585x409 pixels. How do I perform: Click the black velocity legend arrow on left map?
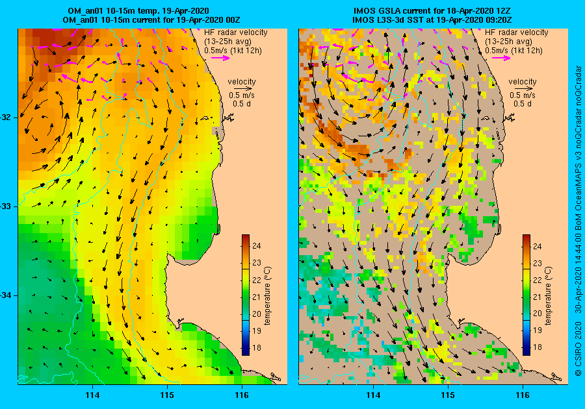[x=244, y=89]
